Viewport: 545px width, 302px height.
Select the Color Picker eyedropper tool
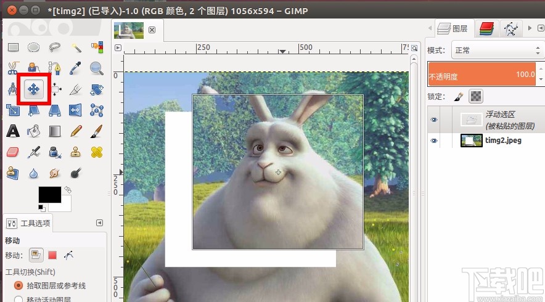(76, 68)
